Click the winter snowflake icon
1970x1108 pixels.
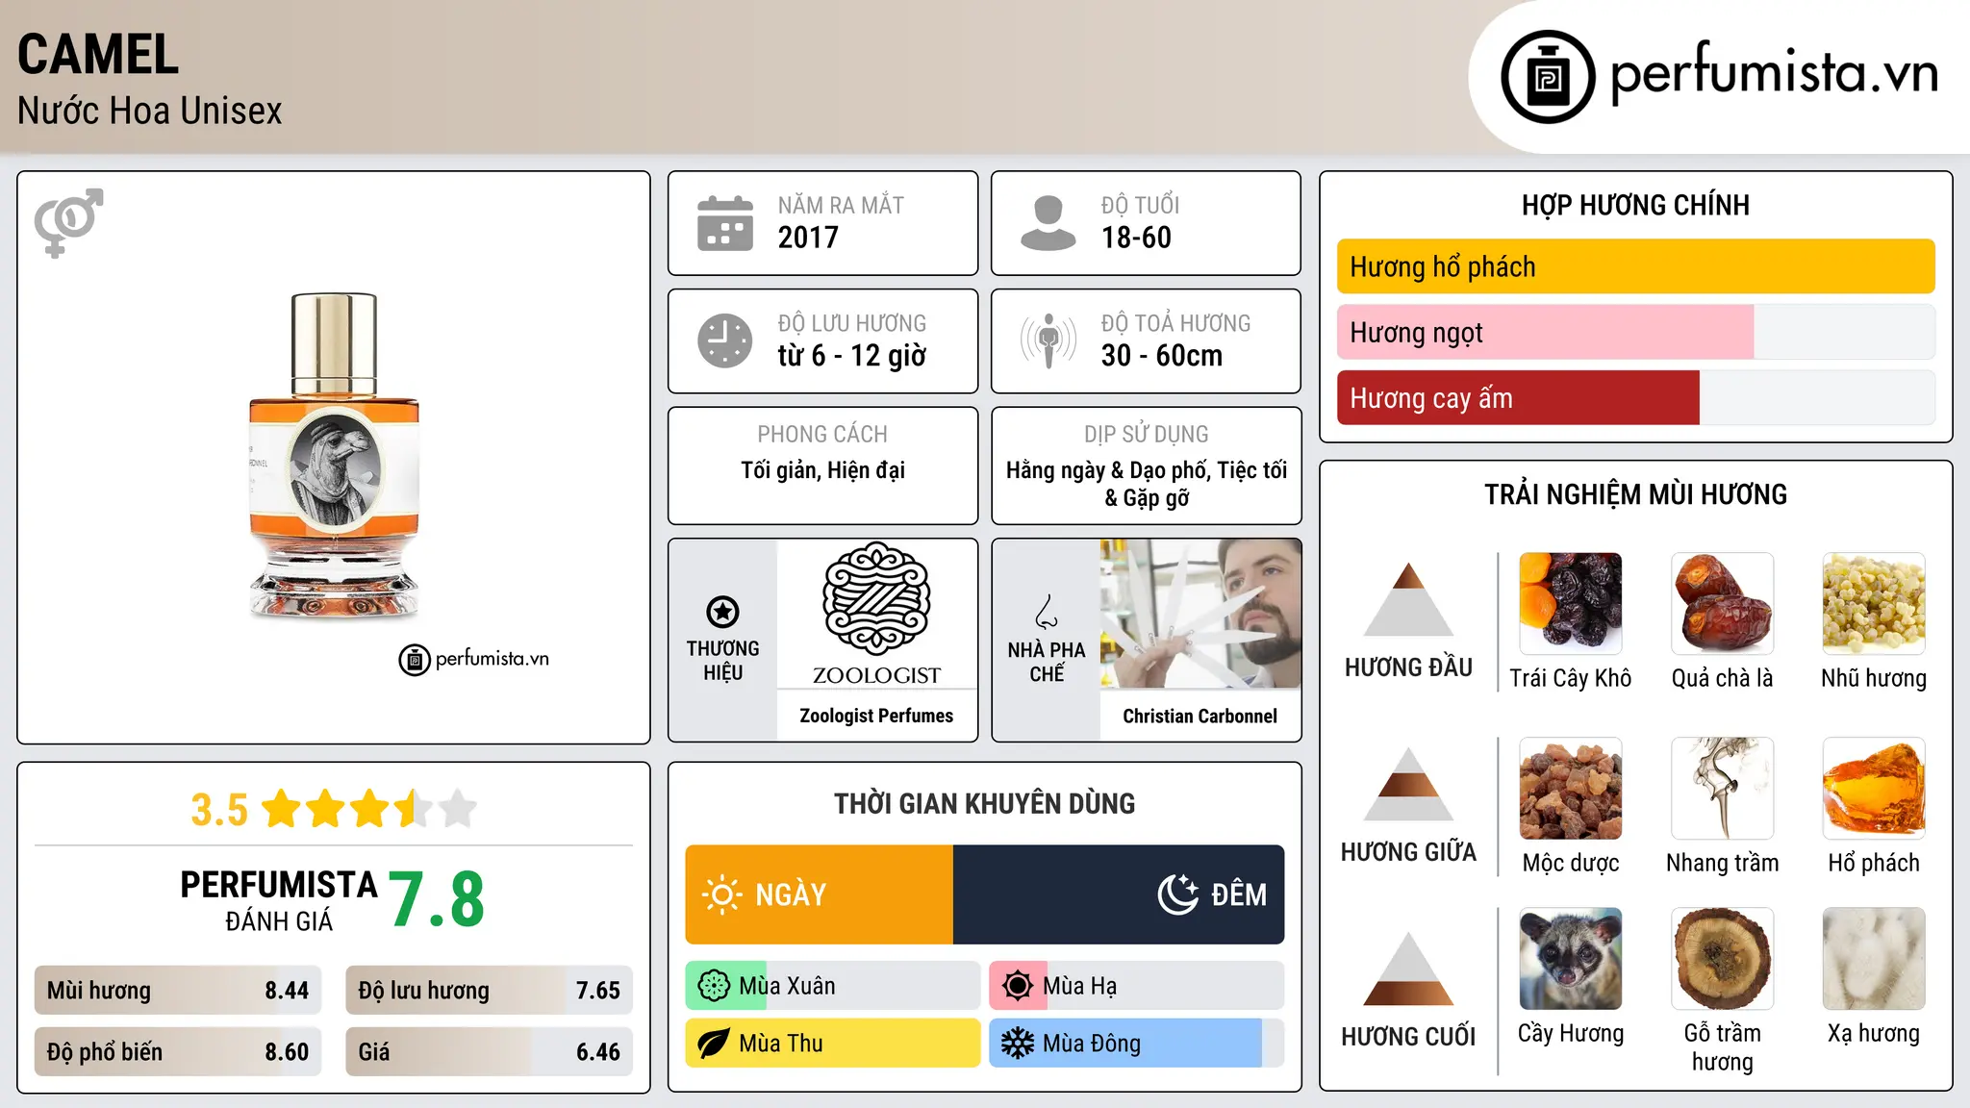(1018, 1044)
